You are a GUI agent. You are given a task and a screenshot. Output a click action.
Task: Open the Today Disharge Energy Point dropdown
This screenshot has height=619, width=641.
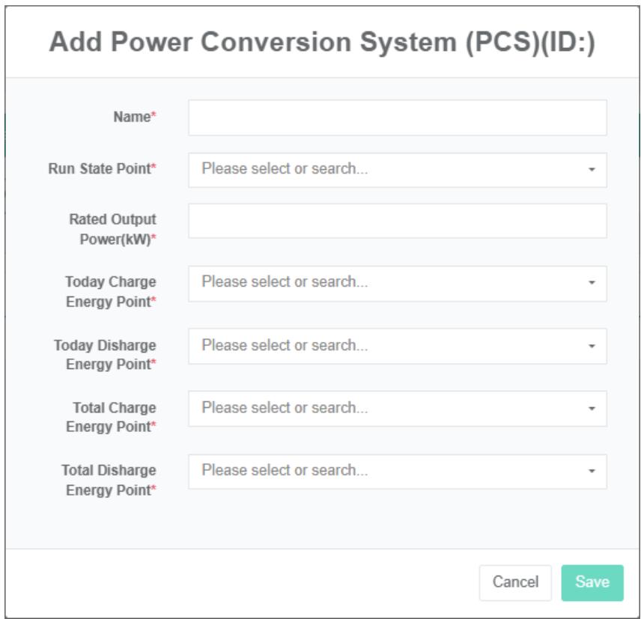[x=389, y=346]
